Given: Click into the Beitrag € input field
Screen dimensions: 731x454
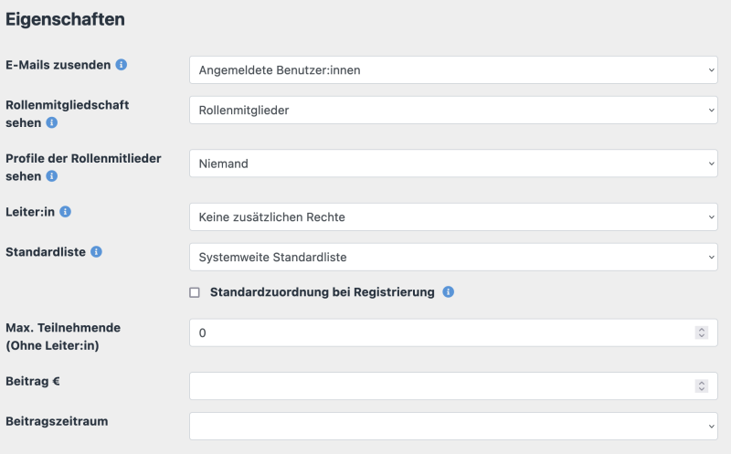Looking at the screenshot, I should click(439, 385).
